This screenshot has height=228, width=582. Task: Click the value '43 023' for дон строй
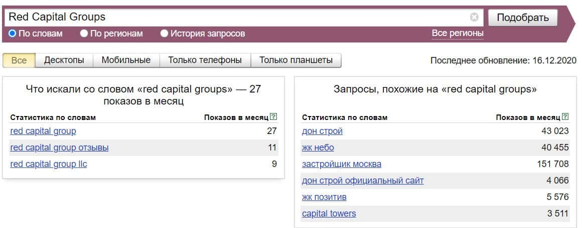tap(555, 131)
